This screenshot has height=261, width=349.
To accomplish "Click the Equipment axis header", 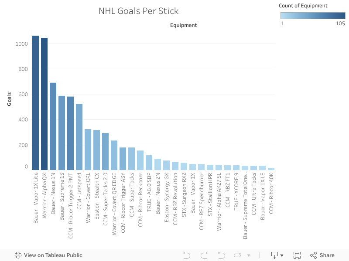I will click(183, 25).
